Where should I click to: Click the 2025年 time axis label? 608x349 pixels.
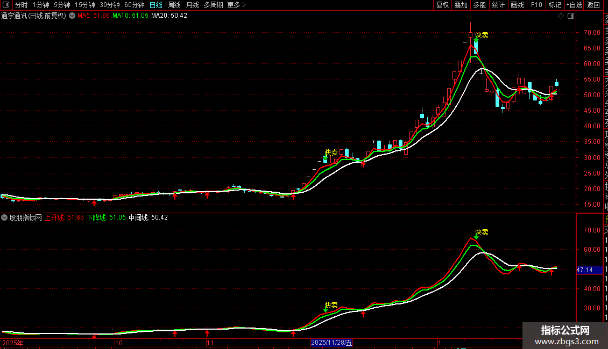13,343
